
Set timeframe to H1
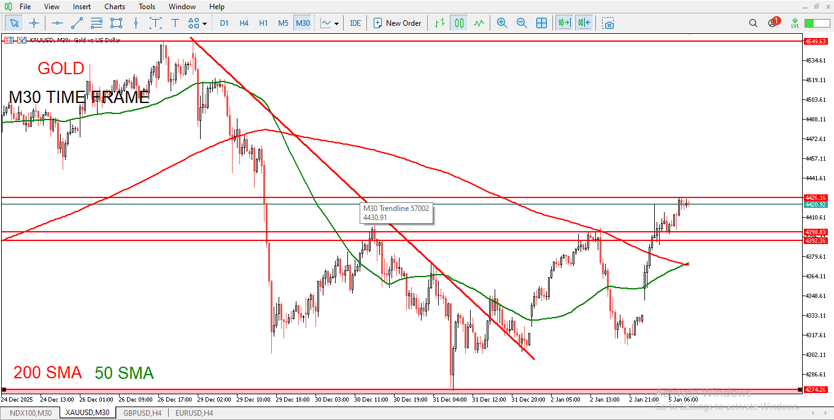pyautogui.click(x=263, y=23)
